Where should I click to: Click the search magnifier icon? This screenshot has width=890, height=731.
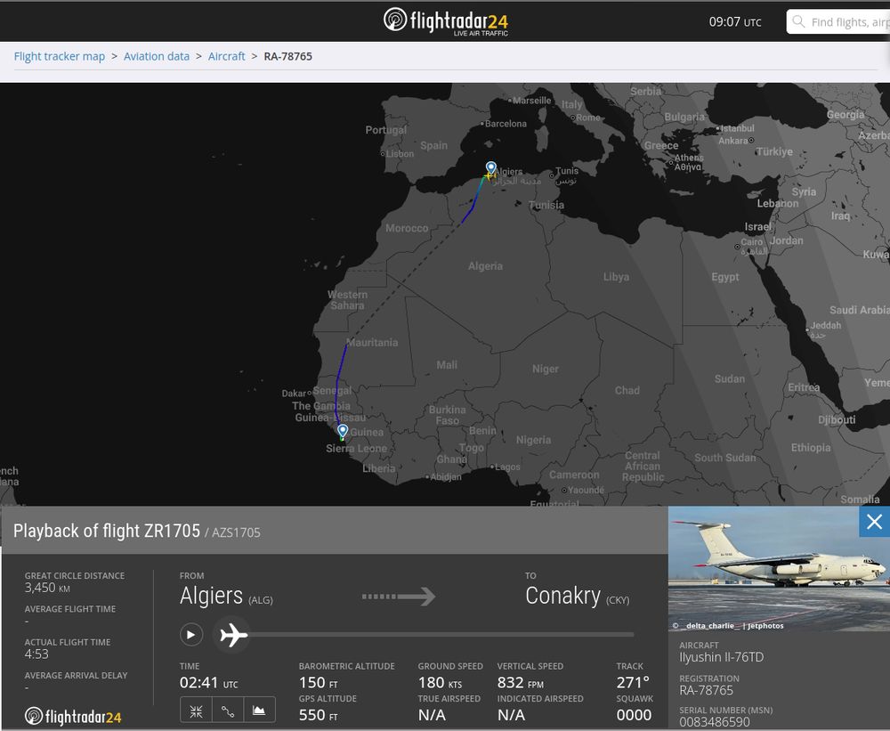coord(798,21)
